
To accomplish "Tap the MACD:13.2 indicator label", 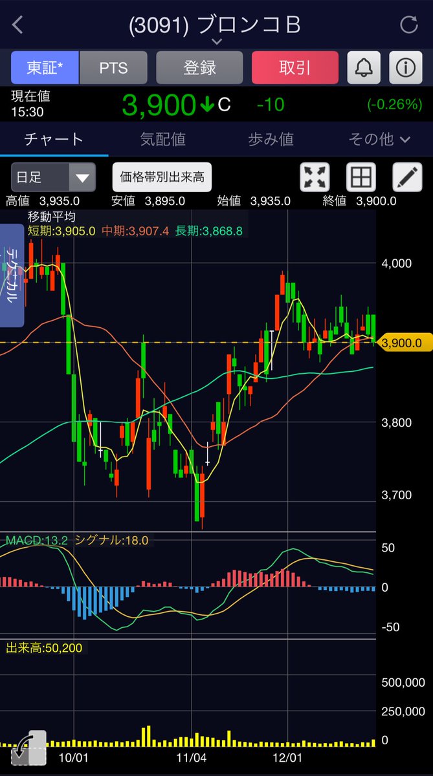I will pos(36,541).
